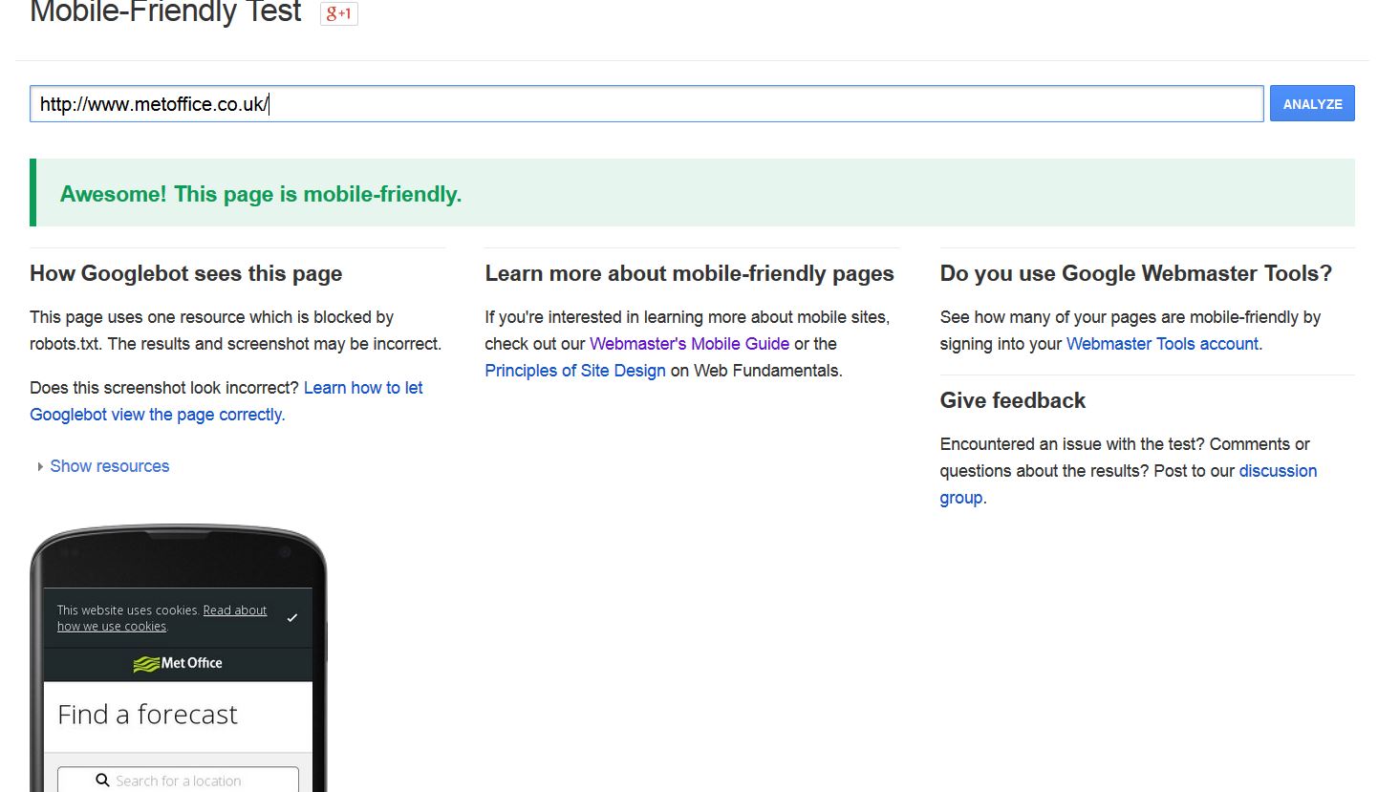Image resolution: width=1378 pixels, height=792 pixels.
Task: Click the Met Office logo in preview
Action: tap(178, 663)
